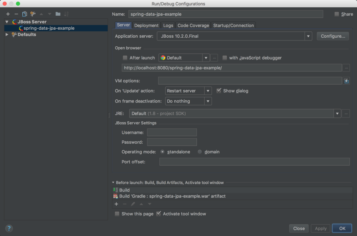Open edit defaults wrench icon
357x236 pixels.
pyautogui.click(x=33, y=14)
